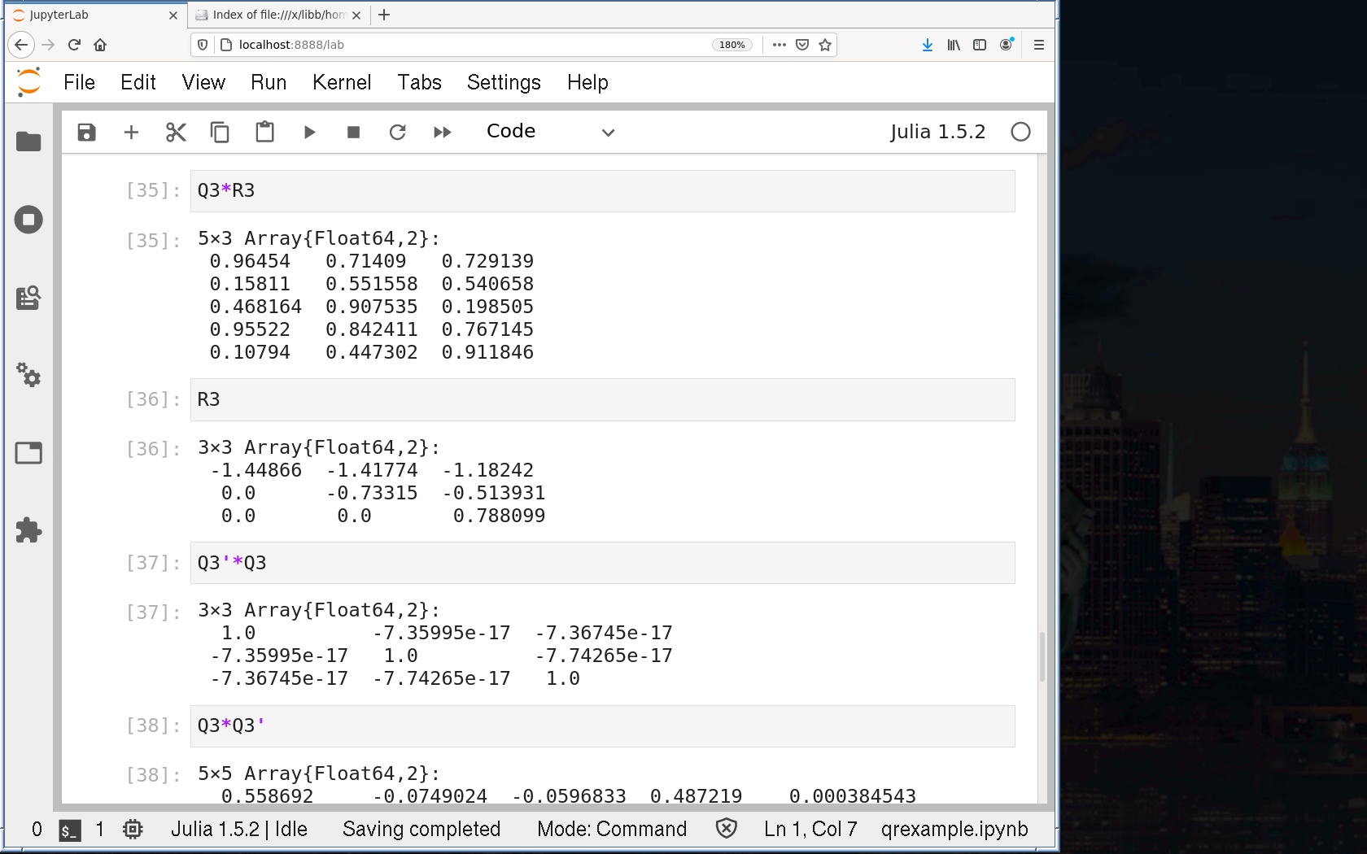Restart kernel and run all cells
1367x854 pixels.
tap(442, 132)
